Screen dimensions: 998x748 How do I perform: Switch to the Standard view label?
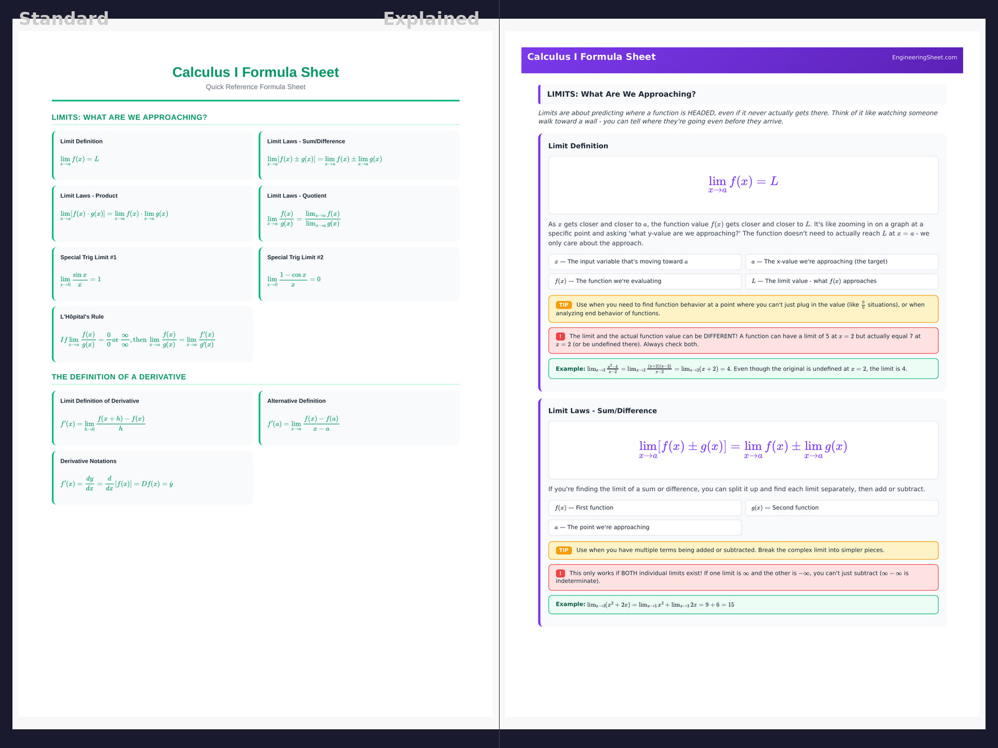pos(64,19)
